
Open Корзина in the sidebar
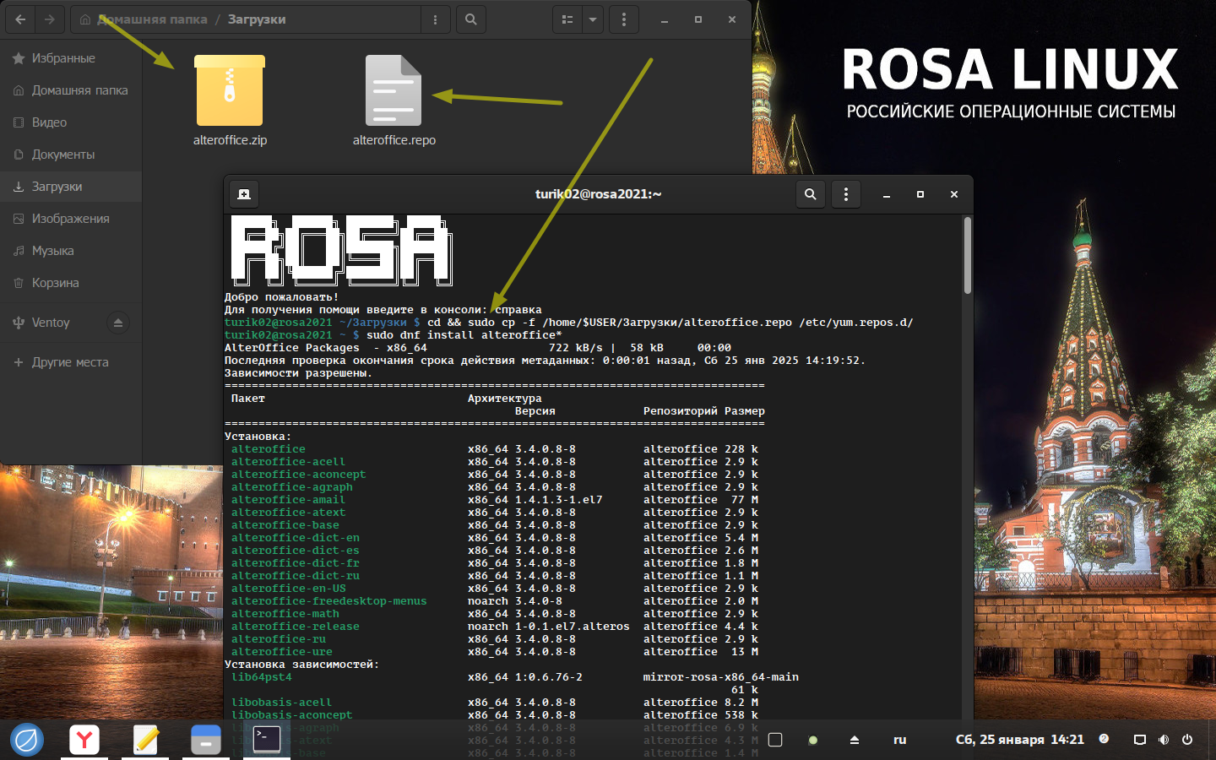pos(56,283)
